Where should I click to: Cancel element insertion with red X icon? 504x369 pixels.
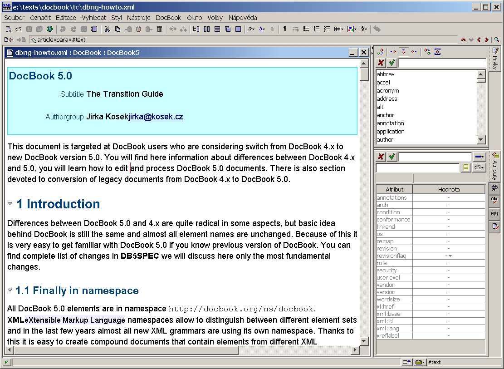coord(381,62)
